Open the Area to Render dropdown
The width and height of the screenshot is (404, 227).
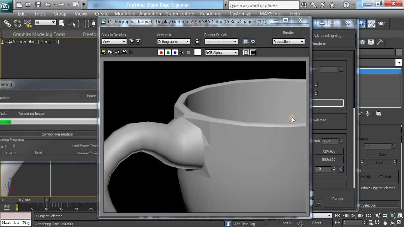[114, 41]
